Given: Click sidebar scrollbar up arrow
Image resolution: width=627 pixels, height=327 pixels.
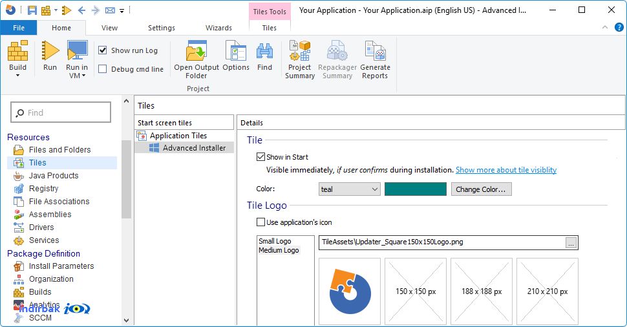Looking at the screenshot, I should coord(126,101).
